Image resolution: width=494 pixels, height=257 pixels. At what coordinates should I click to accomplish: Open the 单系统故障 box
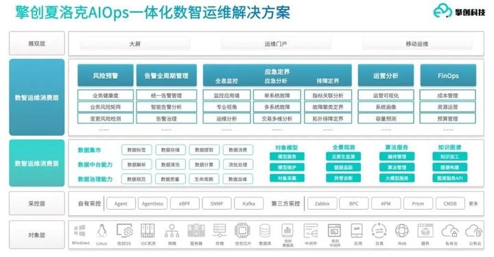[277, 95]
